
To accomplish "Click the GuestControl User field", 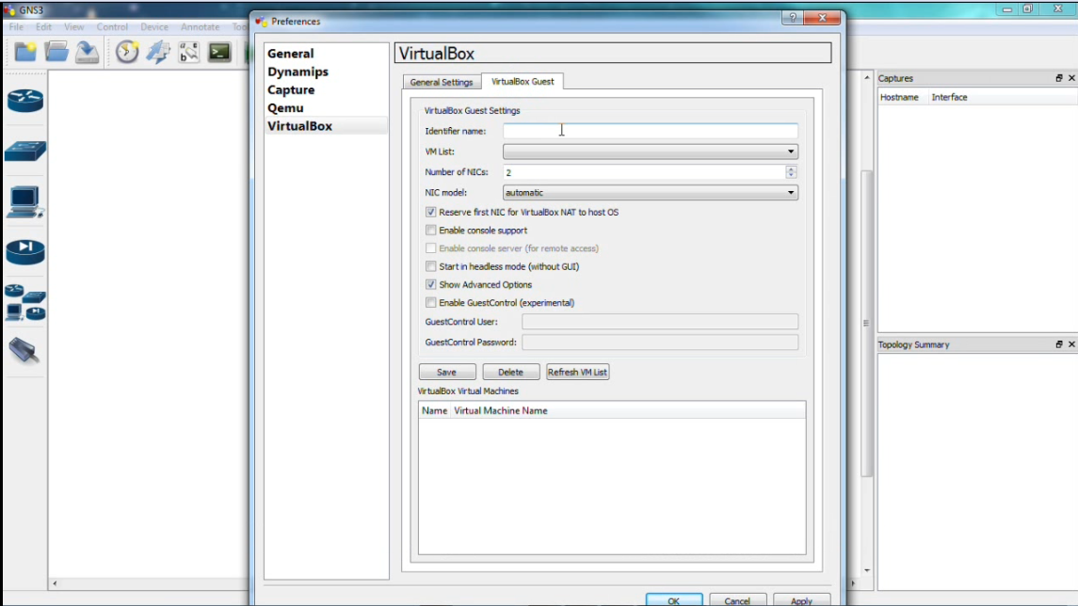I will click(x=660, y=322).
